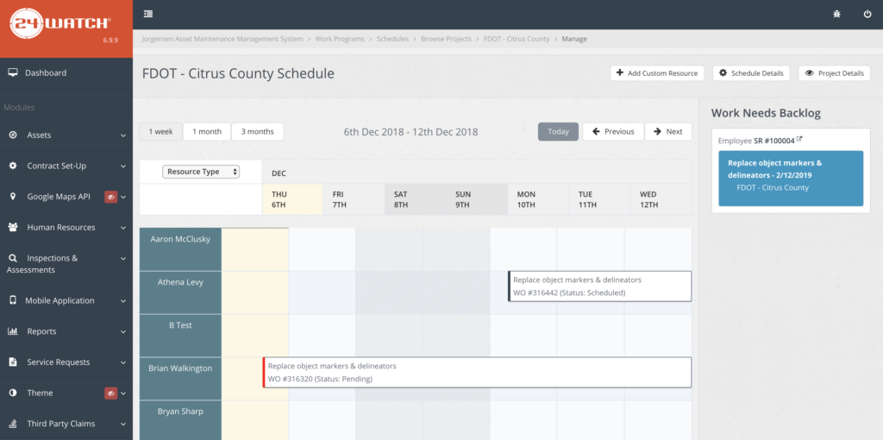The image size is (883, 440).
Task: Select the 3 months view tab
Action: (x=257, y=131)
